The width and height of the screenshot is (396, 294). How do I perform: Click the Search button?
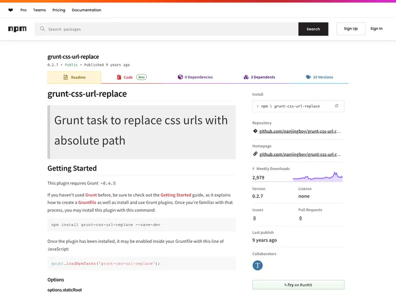[313, 29]
